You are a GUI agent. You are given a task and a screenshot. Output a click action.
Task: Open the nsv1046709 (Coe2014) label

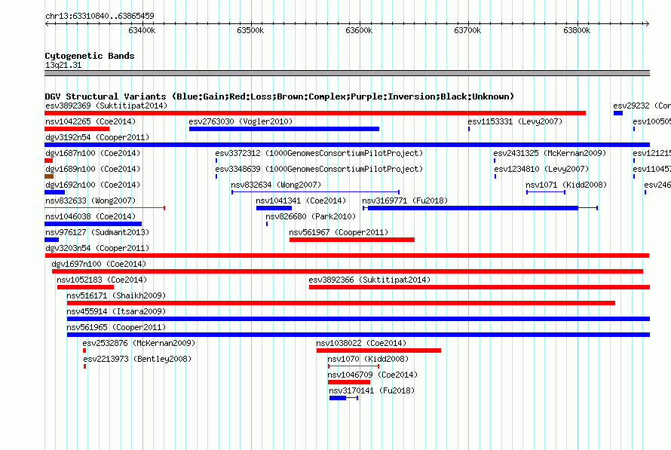click(x=372, y=375)
